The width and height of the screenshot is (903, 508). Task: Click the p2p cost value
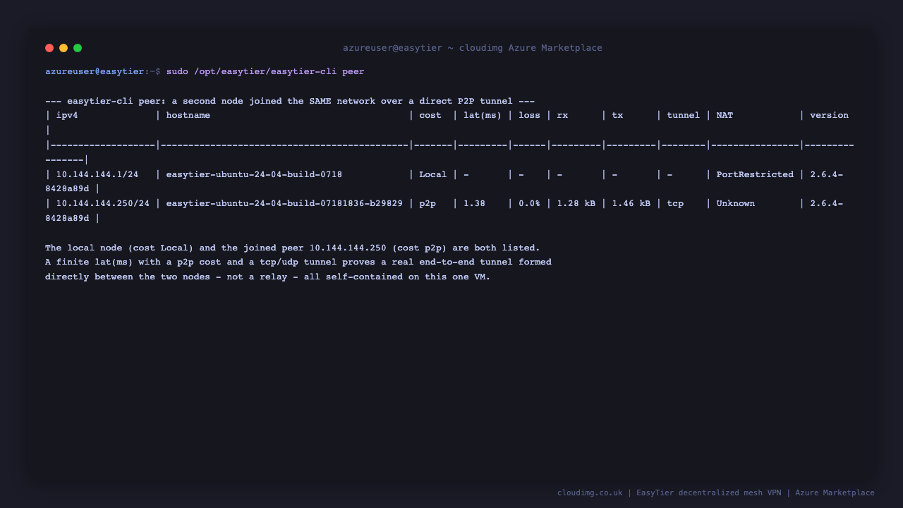pos(428,203)
